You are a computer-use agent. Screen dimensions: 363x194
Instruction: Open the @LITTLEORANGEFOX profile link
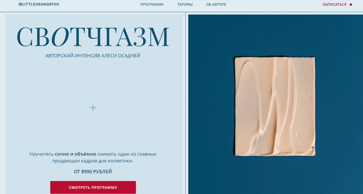[x=39, y=4]
